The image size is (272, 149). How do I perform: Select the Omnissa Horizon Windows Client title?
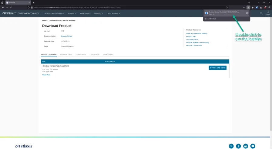click(55, 66)
